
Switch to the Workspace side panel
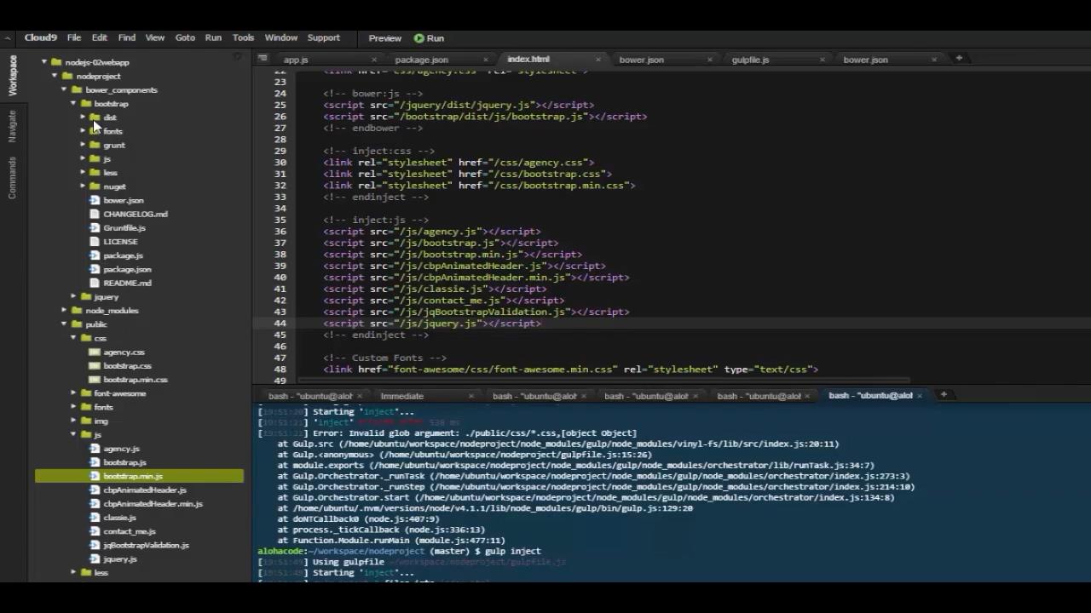[x=12, y=75]
